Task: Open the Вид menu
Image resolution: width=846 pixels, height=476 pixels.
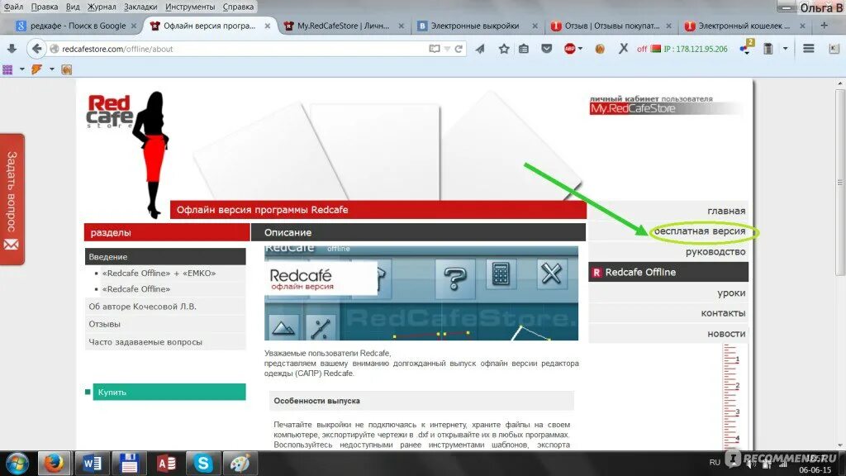Action: tap(73, 7)
